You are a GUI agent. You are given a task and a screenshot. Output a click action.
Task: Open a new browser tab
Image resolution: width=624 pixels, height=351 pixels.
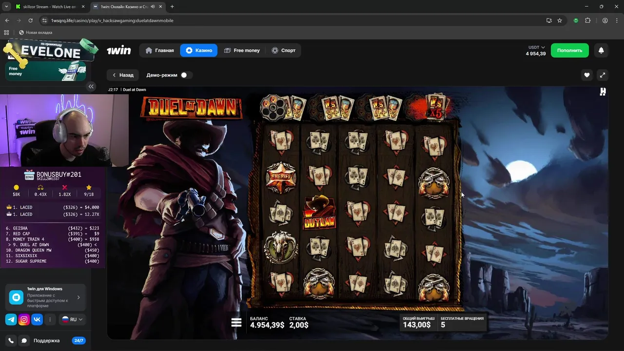(x=172, y=7)
